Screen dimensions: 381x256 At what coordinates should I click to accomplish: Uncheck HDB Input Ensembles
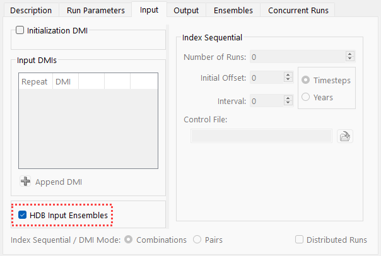(x=23, y=215)
